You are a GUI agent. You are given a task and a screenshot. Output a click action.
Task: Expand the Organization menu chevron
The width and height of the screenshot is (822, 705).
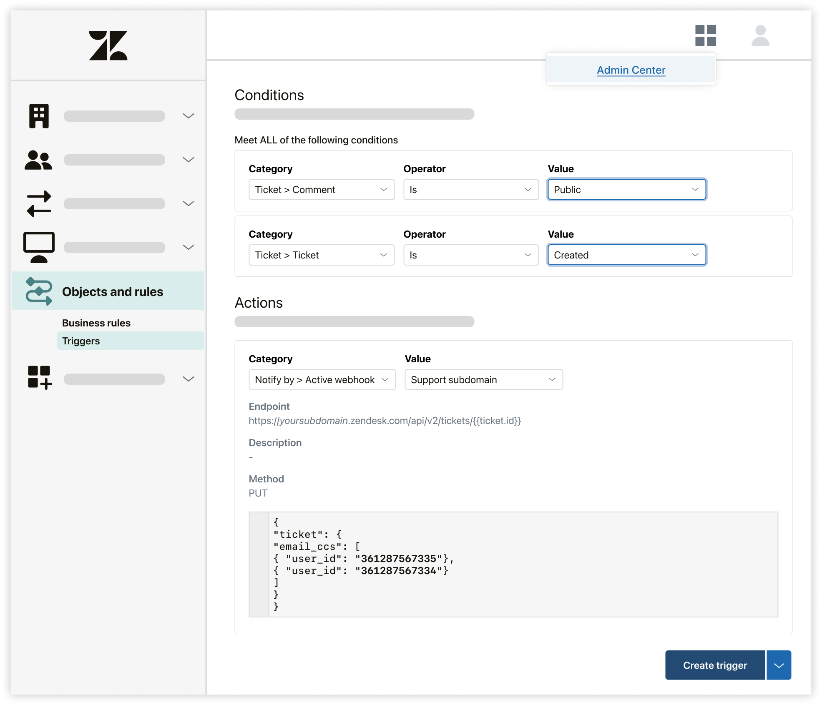pos(189,116)
